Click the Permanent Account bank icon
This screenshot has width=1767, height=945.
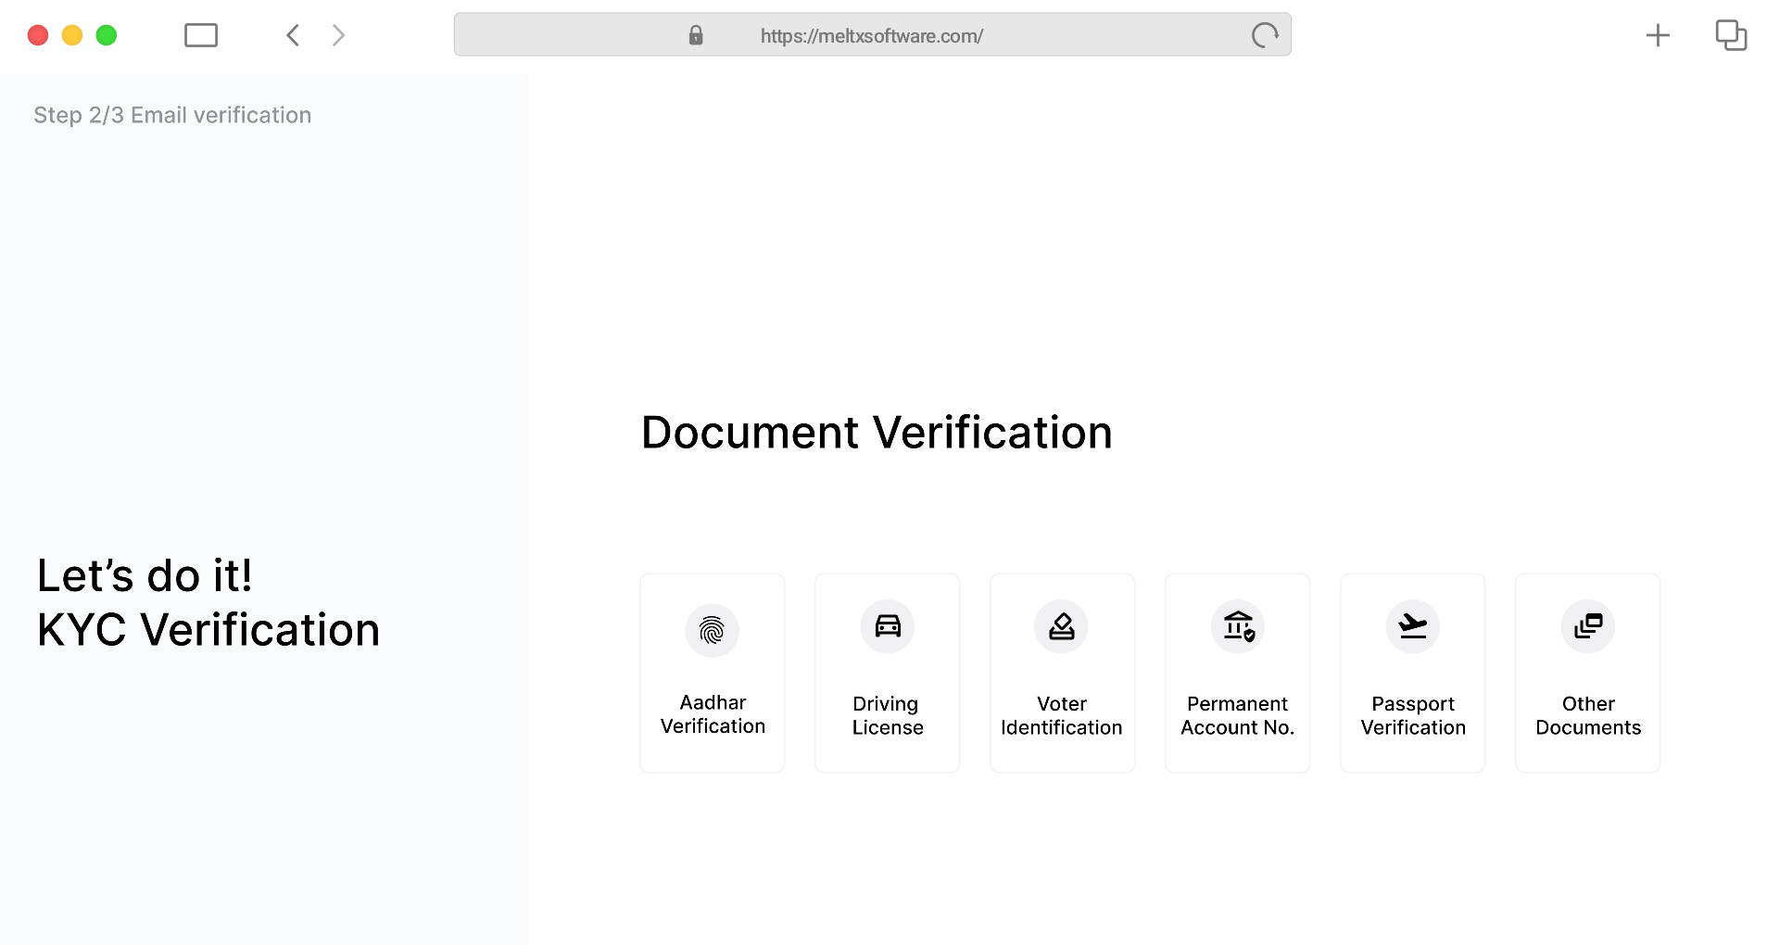1237,627
